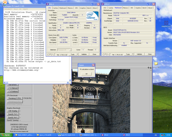172x137 pixels.
Task: Click the system tray icons near the clock
Action: coord(163,135)
